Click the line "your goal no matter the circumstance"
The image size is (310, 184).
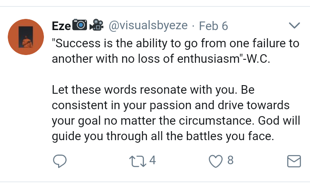(164, 121)
